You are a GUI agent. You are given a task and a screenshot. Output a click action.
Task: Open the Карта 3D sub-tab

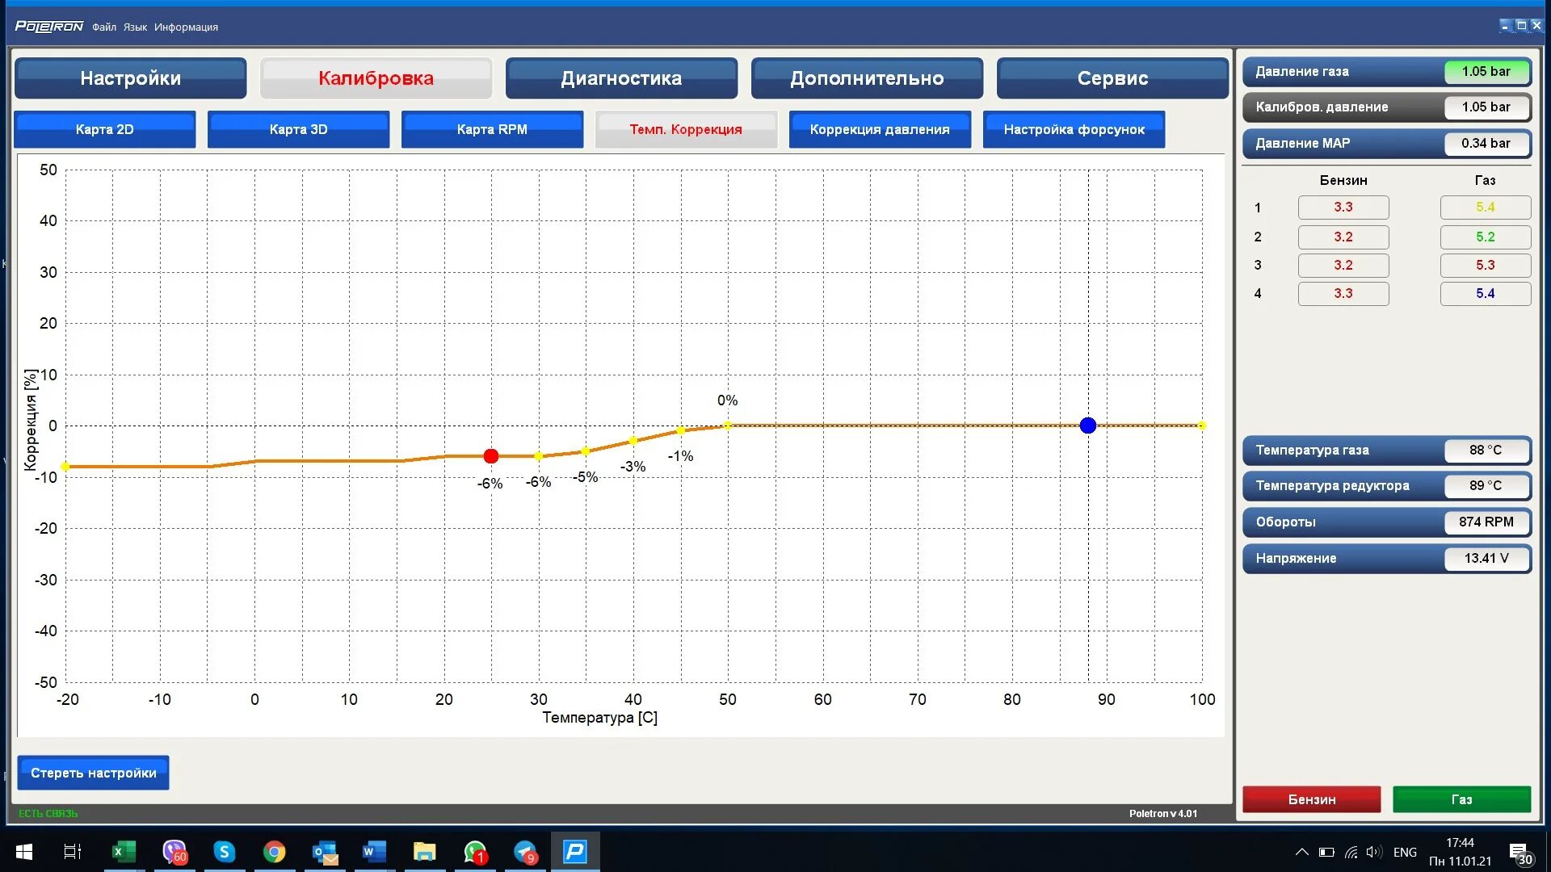(x=298, y=129)
